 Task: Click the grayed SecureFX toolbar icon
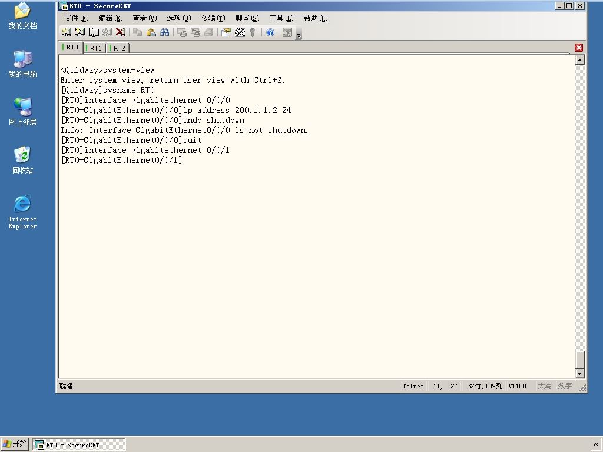point(287,32)
